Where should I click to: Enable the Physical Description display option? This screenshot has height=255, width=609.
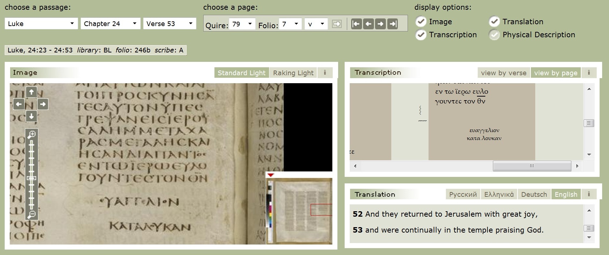point(494,35)
